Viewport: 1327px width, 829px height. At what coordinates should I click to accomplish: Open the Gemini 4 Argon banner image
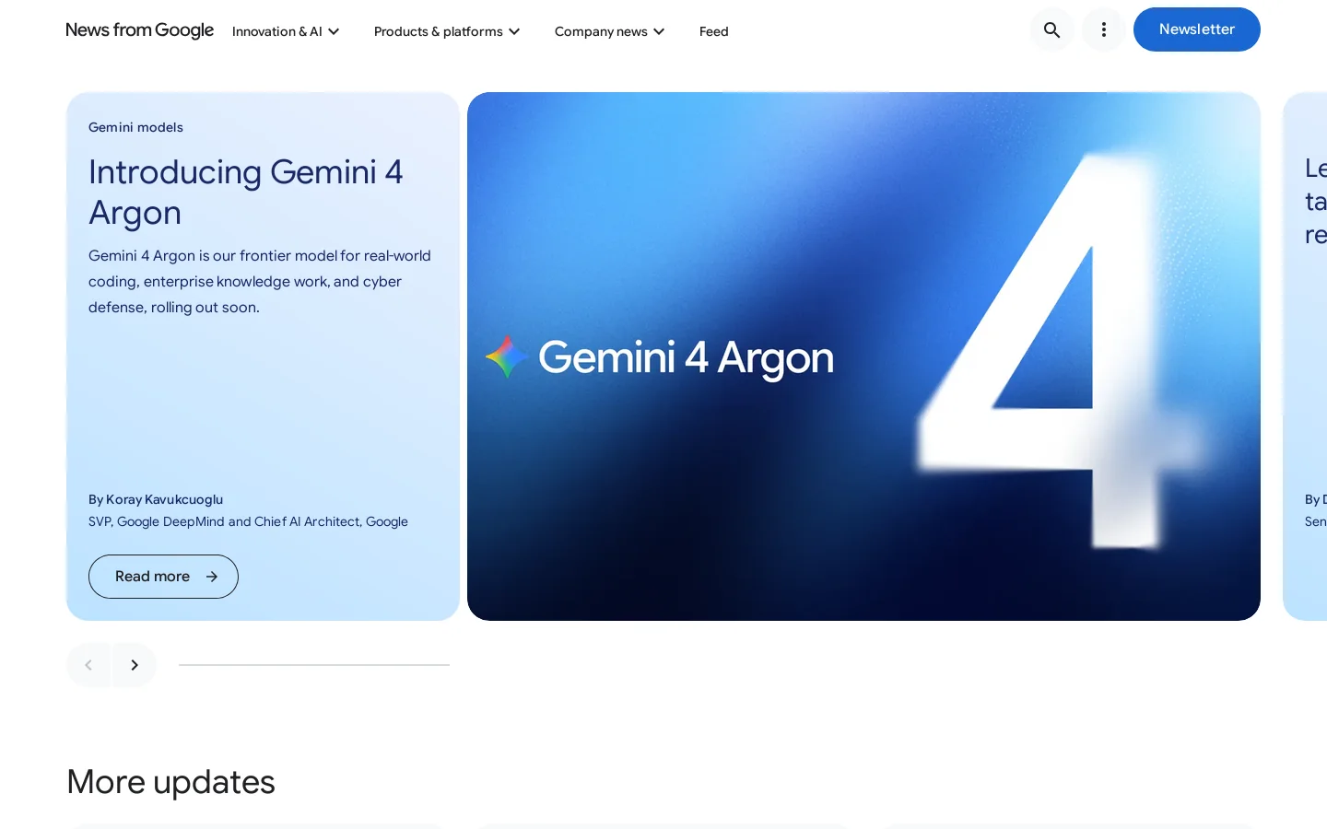[863, 356]
